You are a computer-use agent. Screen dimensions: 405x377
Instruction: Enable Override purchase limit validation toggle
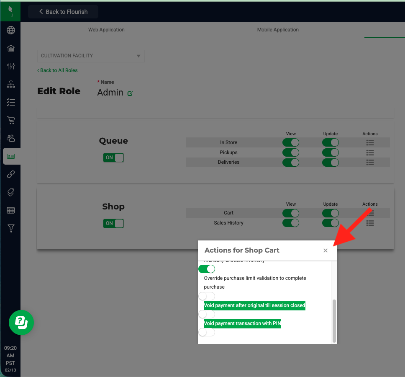(207, 296)
